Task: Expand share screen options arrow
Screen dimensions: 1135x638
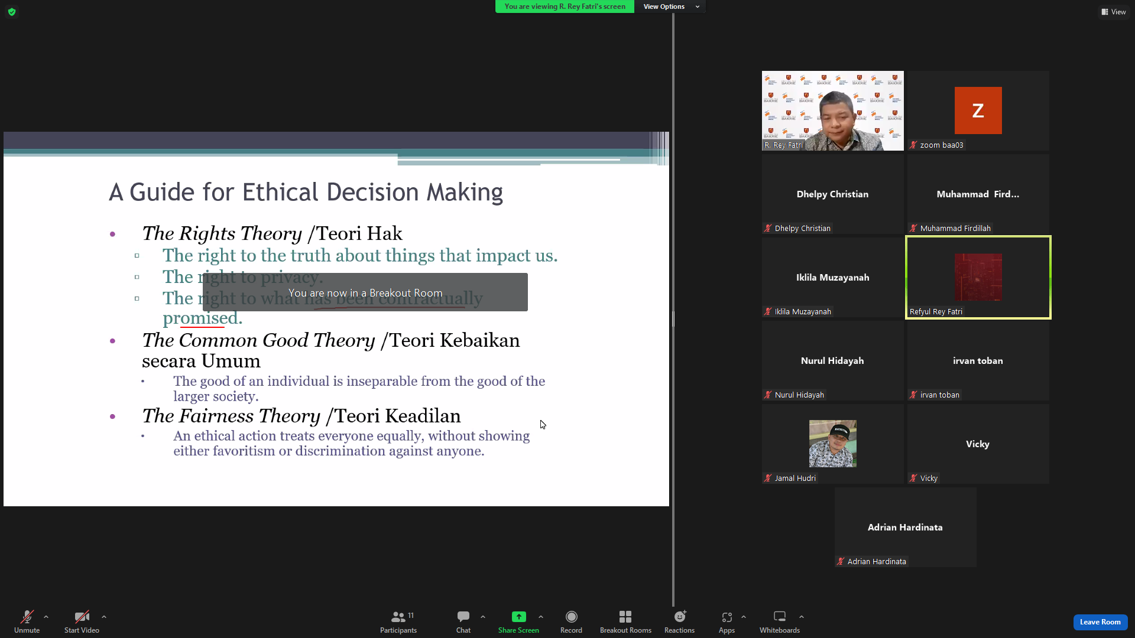Action: coord(541,617)
